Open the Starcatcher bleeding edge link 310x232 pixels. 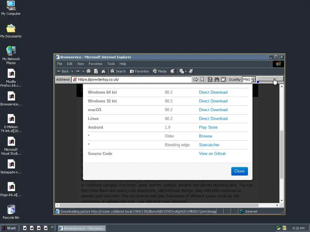coord(209,145)
